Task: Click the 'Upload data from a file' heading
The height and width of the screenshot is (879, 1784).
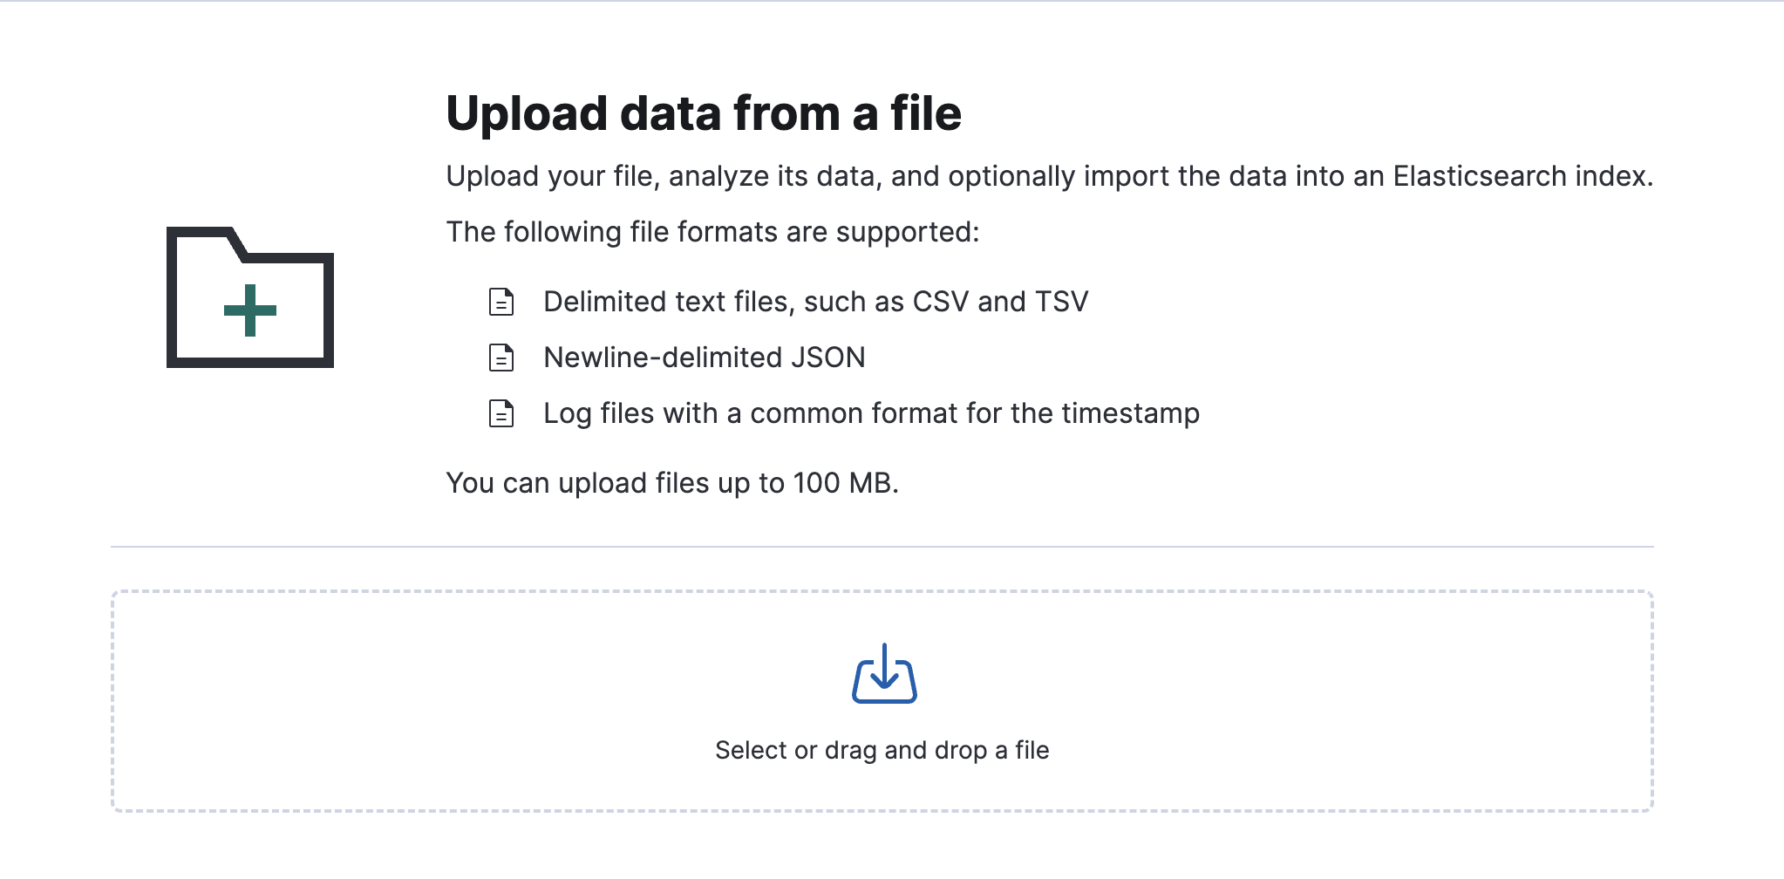Action: [704, 113]
